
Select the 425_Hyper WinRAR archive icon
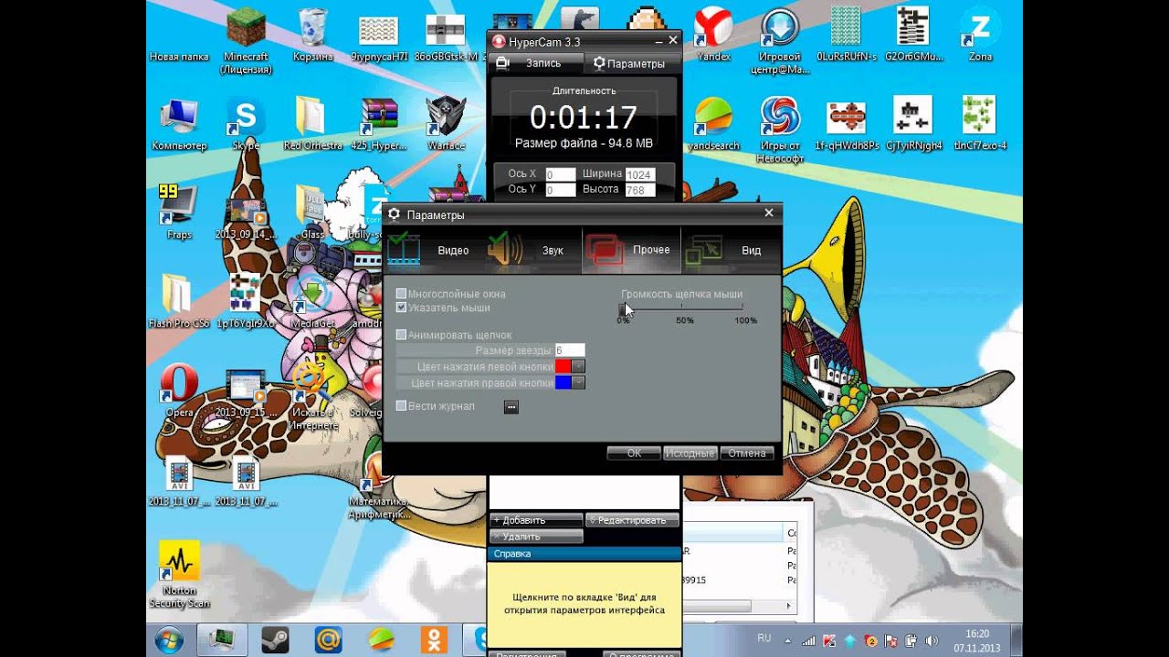coord(379,123)
